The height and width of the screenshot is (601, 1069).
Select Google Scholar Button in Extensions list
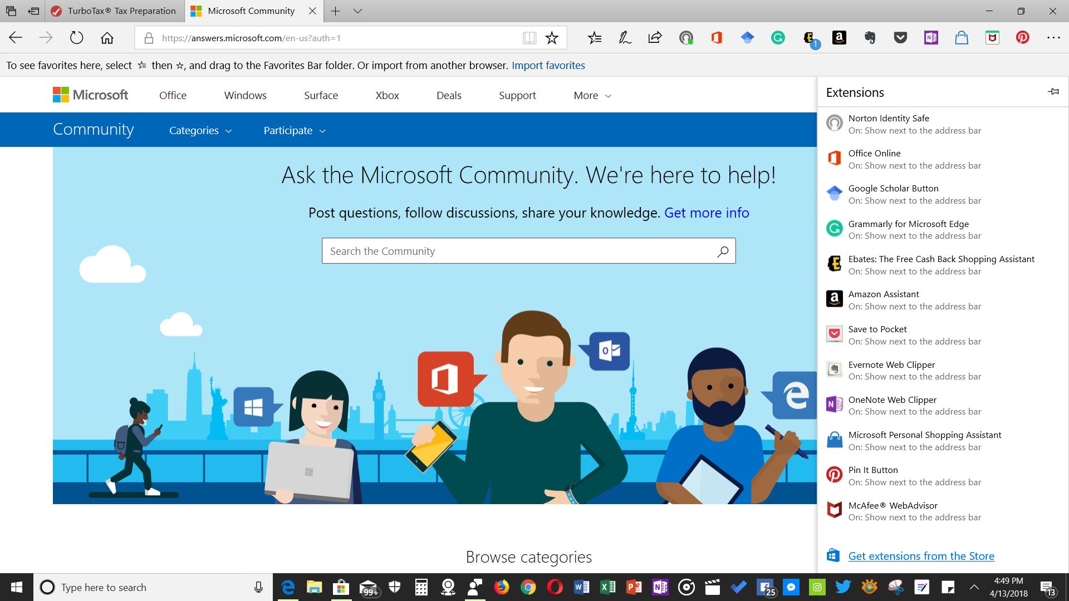pos(942,194)
